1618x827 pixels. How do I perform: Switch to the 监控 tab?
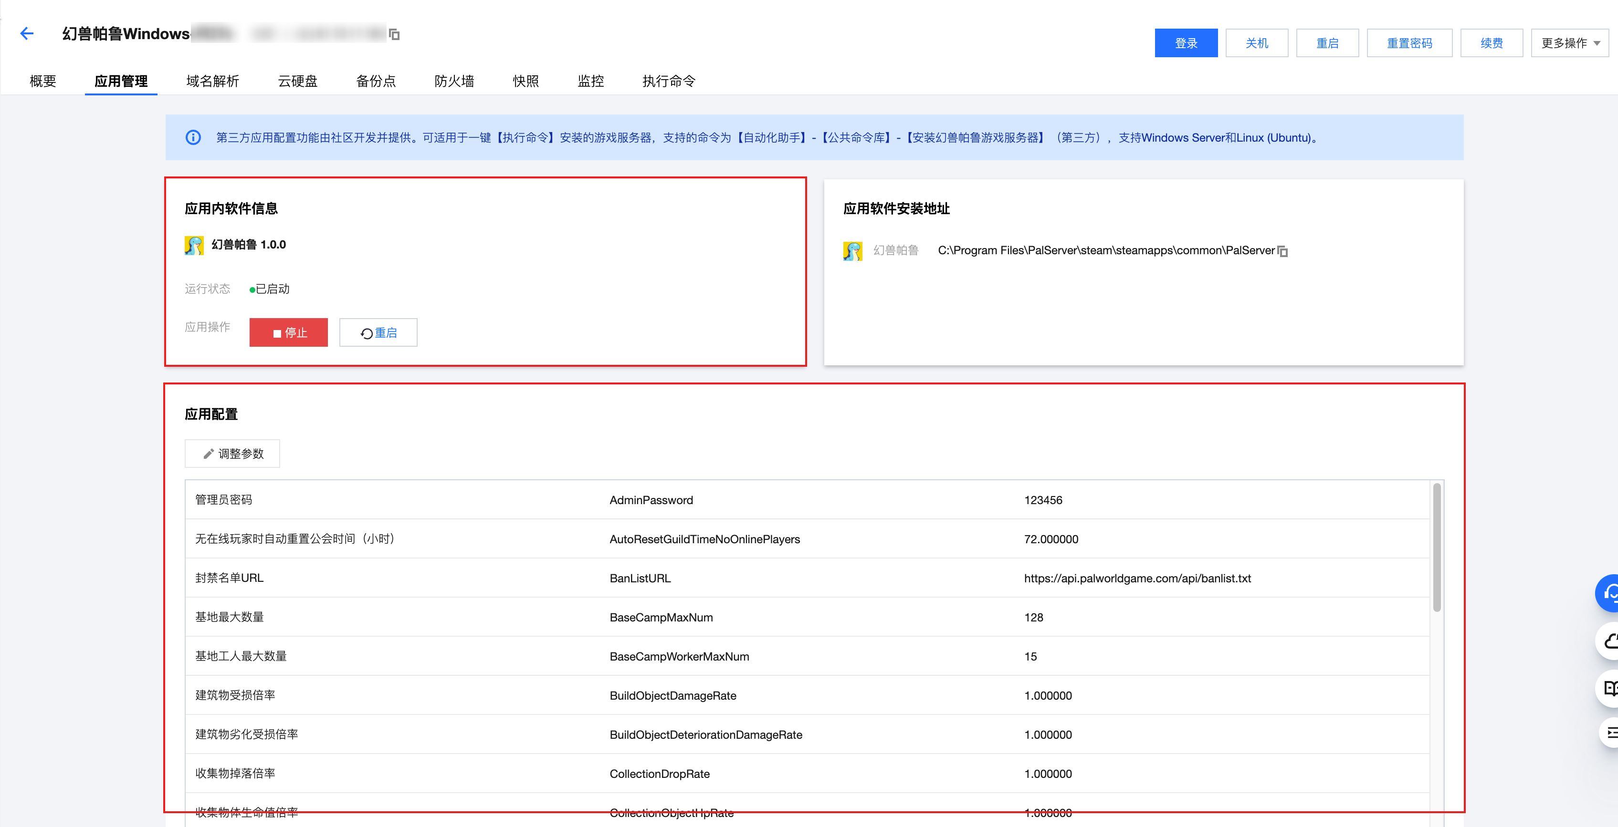pos(590,81)
